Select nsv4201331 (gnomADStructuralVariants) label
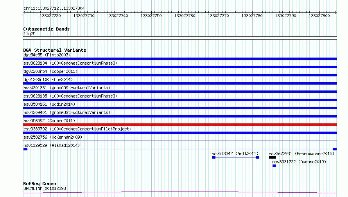Screen dimensions: 348x197 click(67, 88)
